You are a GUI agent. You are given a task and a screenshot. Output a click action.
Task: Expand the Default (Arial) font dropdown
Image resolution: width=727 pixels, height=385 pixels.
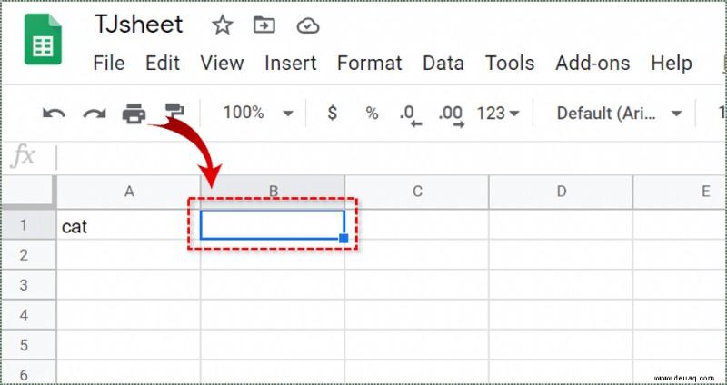pyautogui.click(x=619, y=113)
